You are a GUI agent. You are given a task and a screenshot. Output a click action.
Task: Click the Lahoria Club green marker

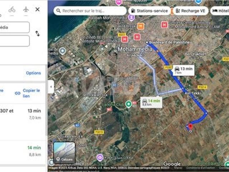pos(129,104)
